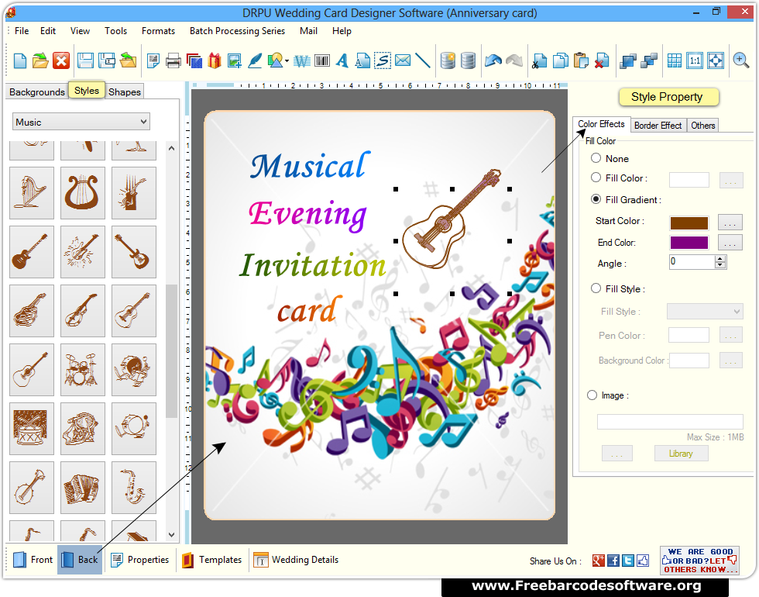This screenshot has height=597, width=759.
Task: Click the 1:1 actual size icon
Action: click(x=695, y=60)
